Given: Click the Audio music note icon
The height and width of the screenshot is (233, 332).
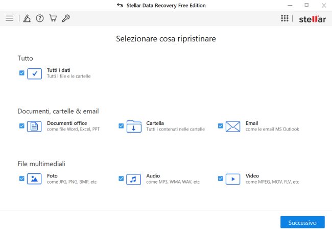Looking at the screenshot, I should pos(134,179).
